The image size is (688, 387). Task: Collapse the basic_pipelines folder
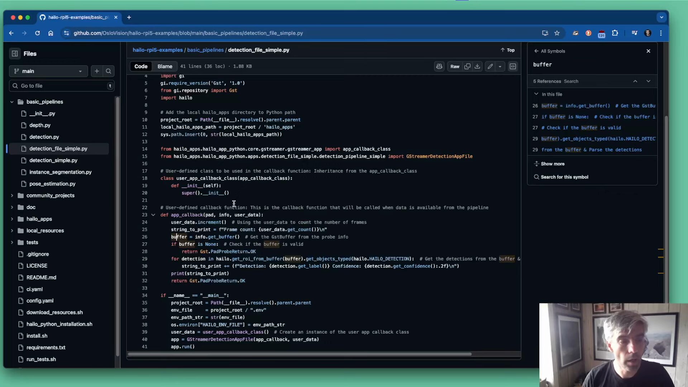coord(12,102)
